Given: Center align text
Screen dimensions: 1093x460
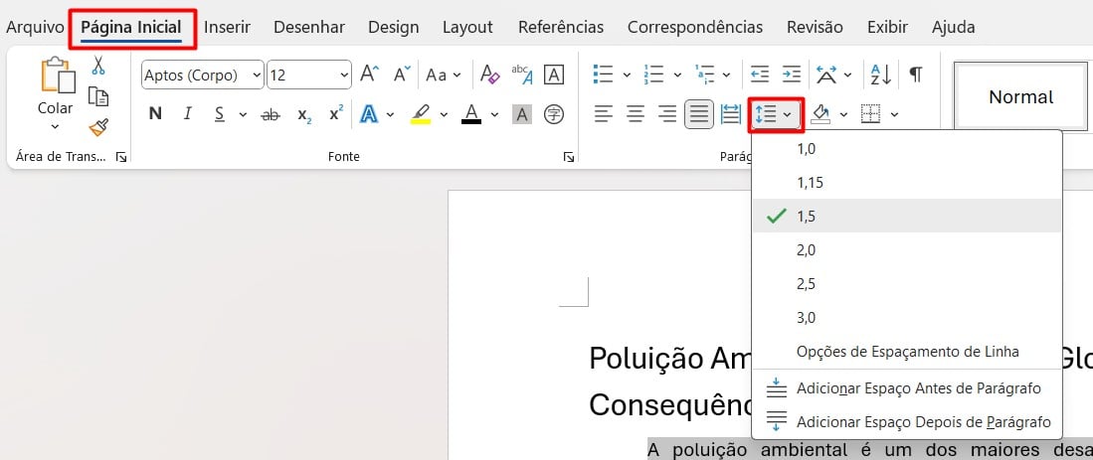Looking at the screenshot, I should tap(636, 114).
